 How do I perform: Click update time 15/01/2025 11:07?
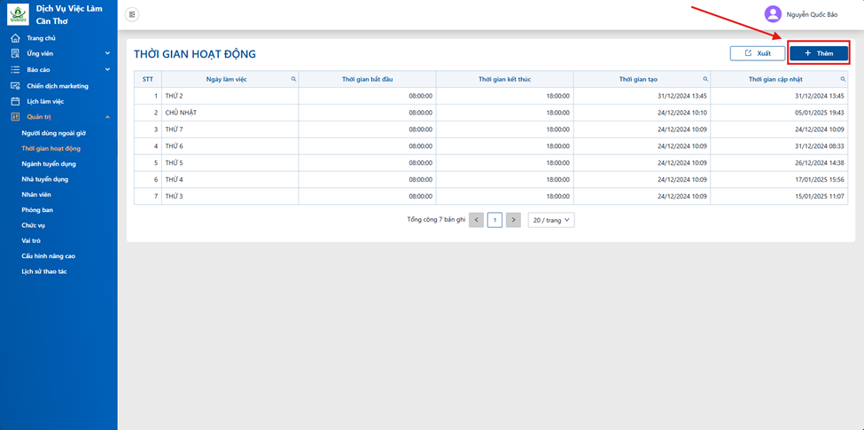(x=820, y=196)
